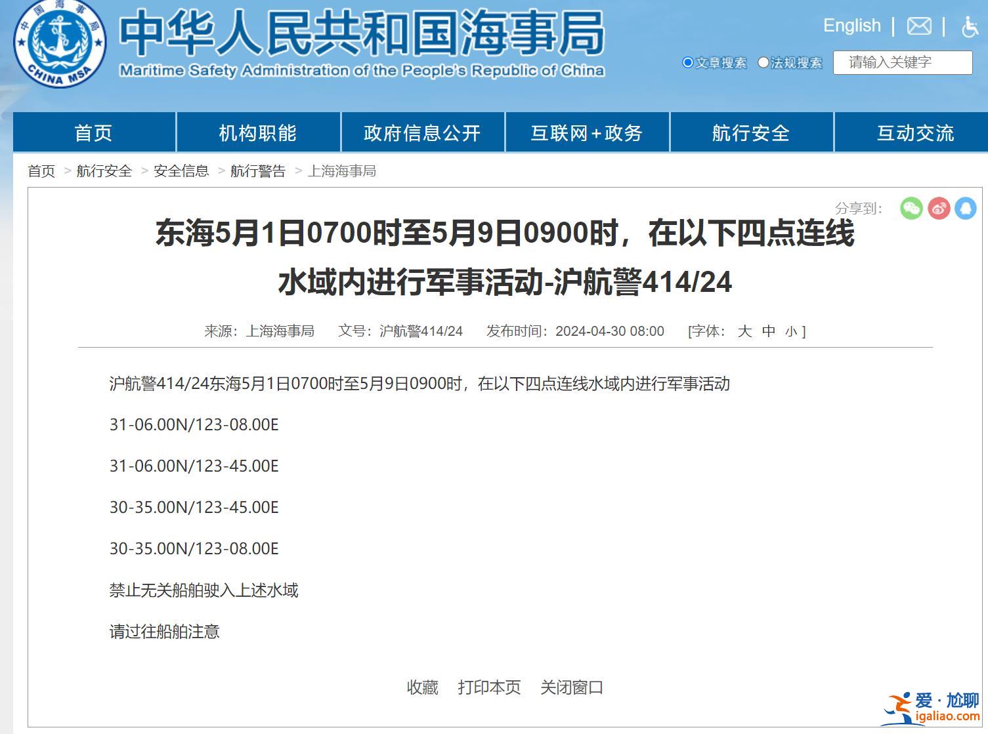Share article via QQ bell icon
Image resolution: width=988 pixels, height=734 pixels.
pos(965,209)
